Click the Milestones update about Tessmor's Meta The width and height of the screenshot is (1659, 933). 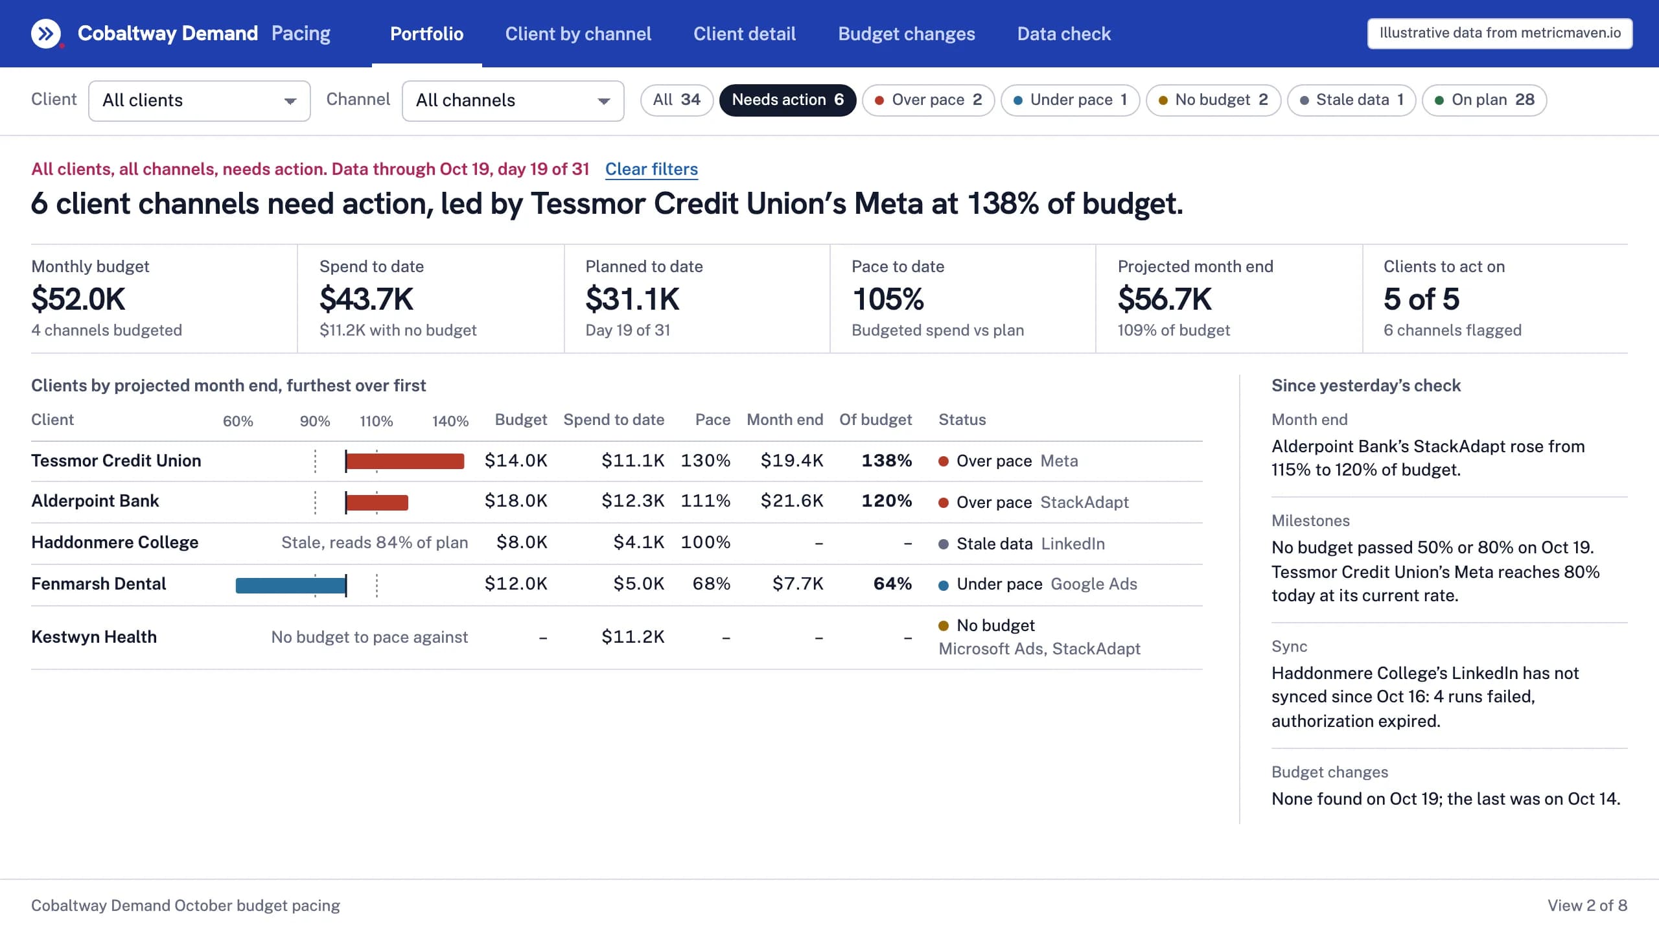click(x=1435, y=571)
